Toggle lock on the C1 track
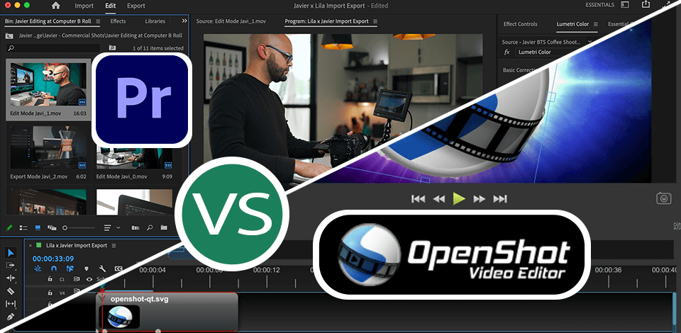681x333 pixels. 50,279
